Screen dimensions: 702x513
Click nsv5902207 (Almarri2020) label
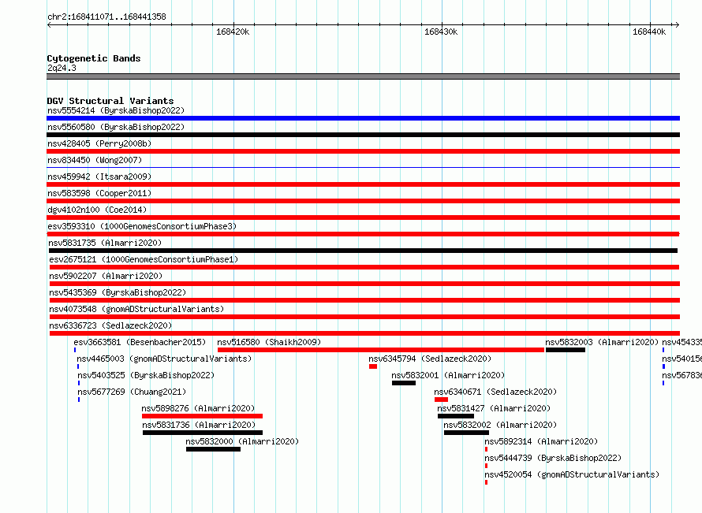(x=106, y=276)
